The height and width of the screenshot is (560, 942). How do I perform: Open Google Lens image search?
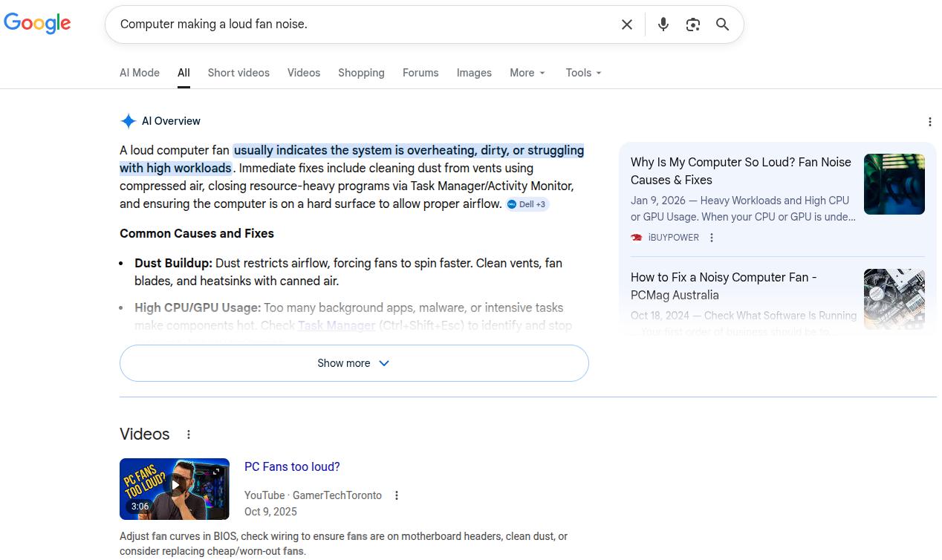click(x=692, y=24)
